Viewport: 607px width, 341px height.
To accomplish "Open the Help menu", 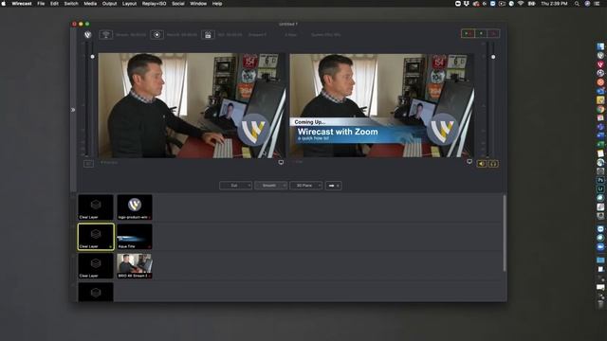I will (x=217, y=4).
